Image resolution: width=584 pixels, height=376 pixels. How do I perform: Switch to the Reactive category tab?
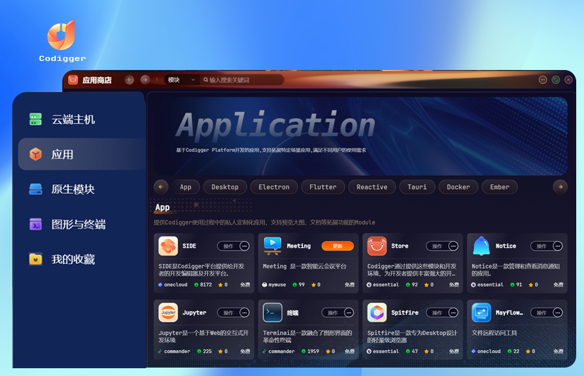372,187
